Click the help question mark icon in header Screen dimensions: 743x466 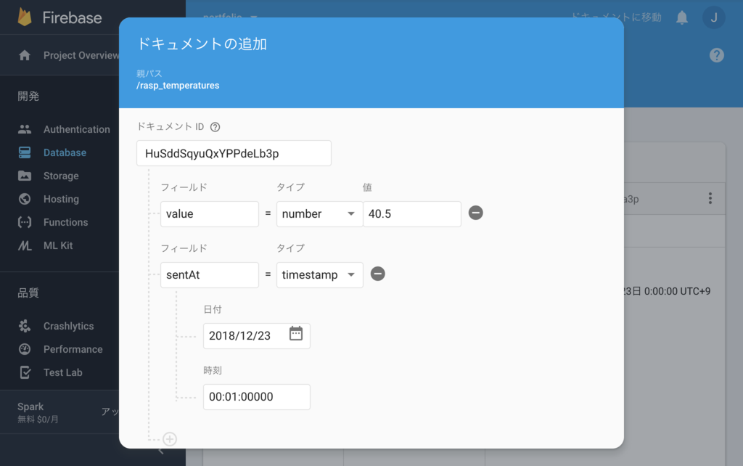coord(716,55)
